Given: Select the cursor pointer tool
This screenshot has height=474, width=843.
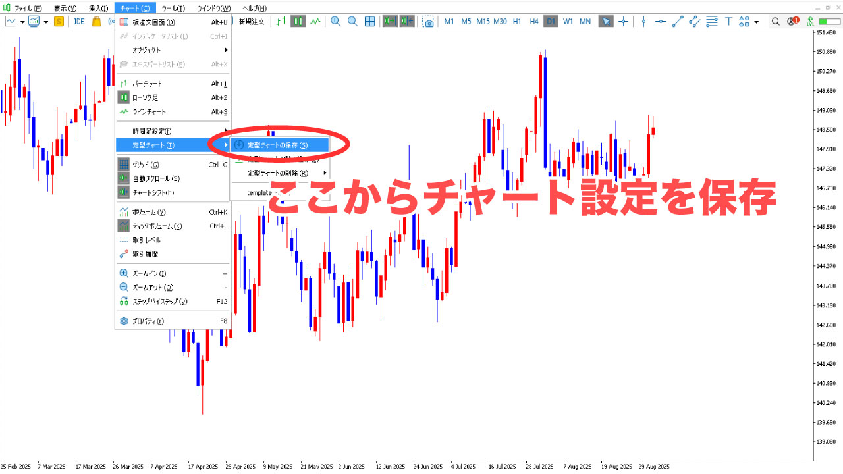Looking at the screenshot, I should 605,21.
